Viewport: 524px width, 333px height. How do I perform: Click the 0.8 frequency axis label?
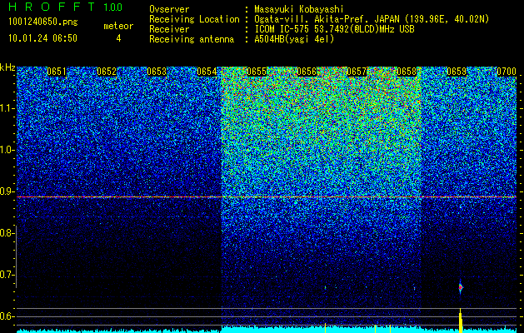pos(7,233)
